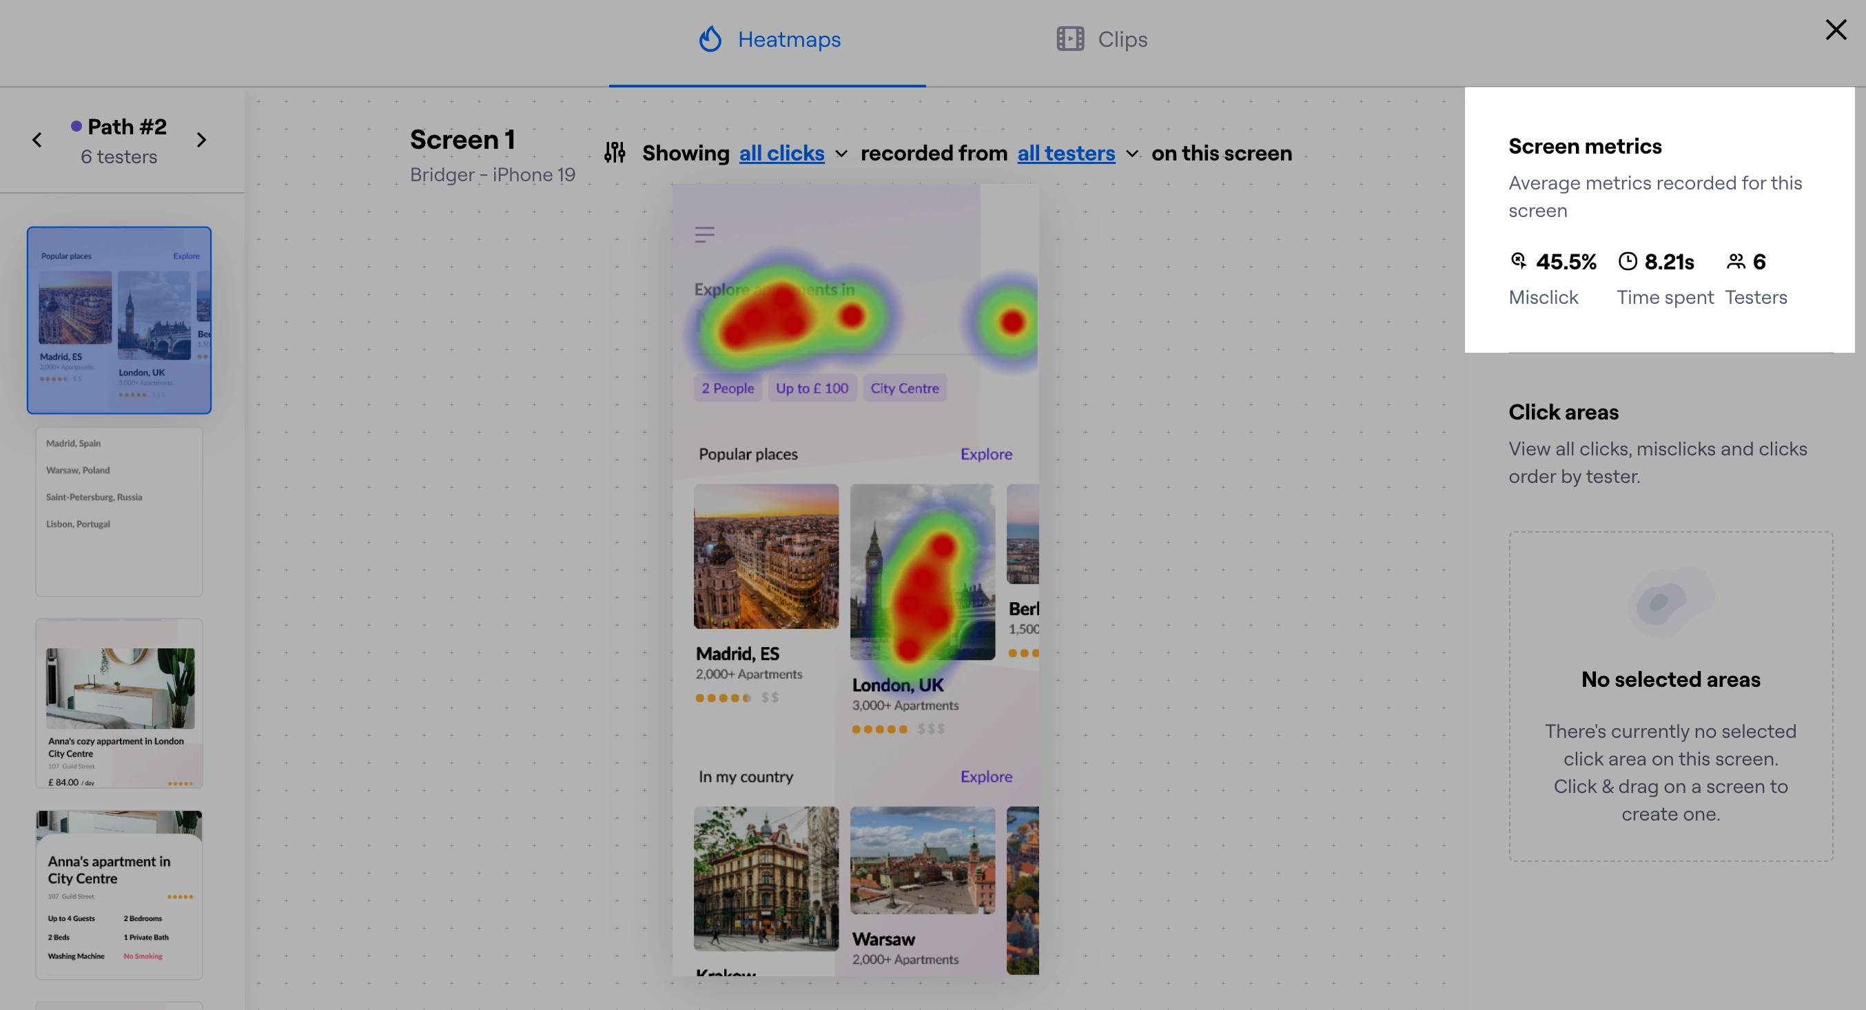
Task: Toggle the City Centre filter chip
Action: [x=904, y=387]
